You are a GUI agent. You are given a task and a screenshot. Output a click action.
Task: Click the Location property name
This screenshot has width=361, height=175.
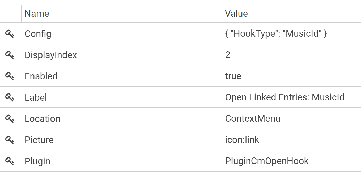tap(43, 119)
